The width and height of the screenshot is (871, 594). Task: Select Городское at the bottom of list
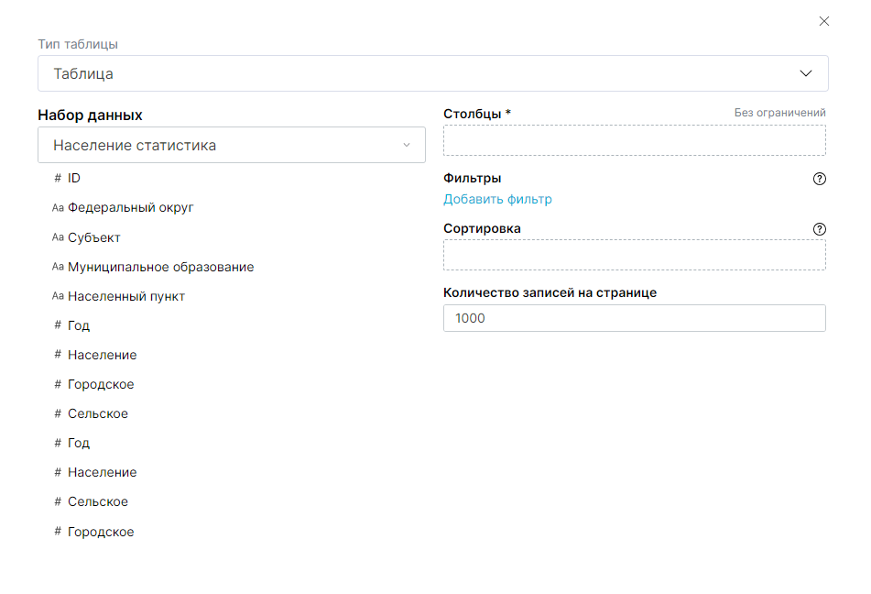click(100, 532)
